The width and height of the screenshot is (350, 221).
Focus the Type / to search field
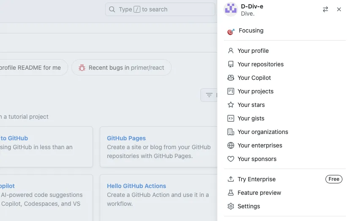(160, 9)
